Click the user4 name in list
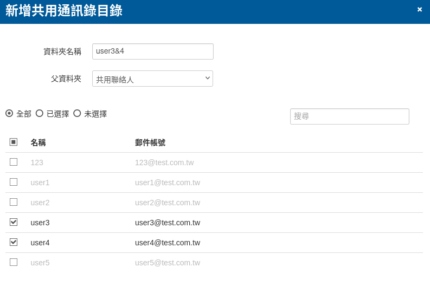Image resolution: width=430 pixels, height=293 pixels. [40, 243]
